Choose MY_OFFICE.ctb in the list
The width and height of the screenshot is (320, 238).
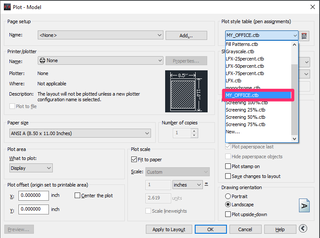click(258, 95)
